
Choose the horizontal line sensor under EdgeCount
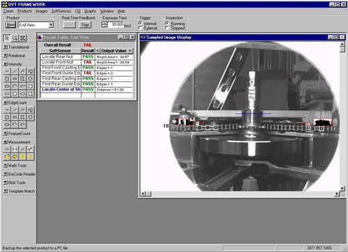click(x=7, y=109)
